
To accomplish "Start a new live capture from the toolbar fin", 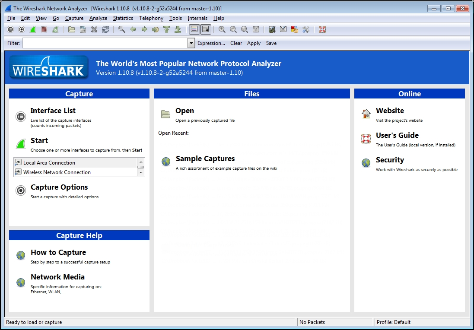I will coord(33,29).
